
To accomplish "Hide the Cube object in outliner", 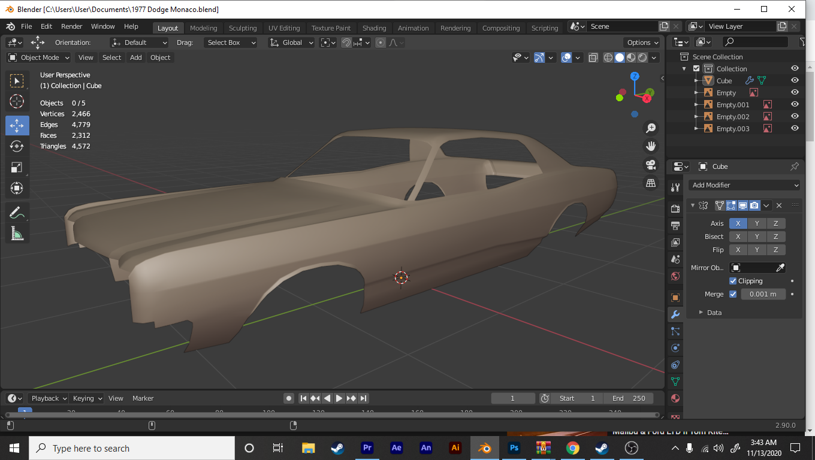I will click(x=795, y=80).
